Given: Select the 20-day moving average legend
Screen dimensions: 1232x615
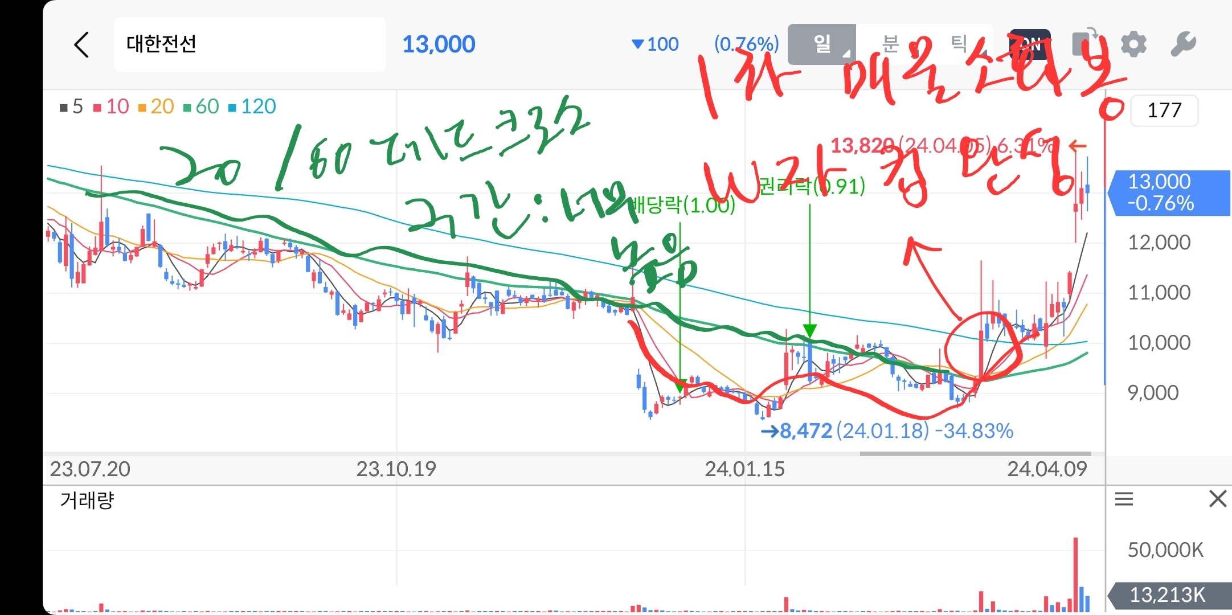Looking at the screenshot, I should 156,106.
